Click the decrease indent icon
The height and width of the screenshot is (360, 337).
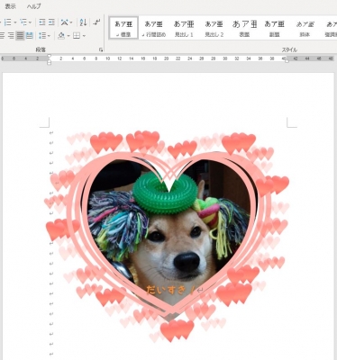tap(42, 22)
